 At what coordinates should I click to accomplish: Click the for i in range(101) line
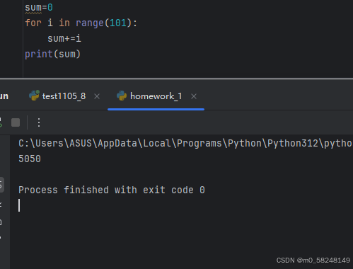coord(81,23)
